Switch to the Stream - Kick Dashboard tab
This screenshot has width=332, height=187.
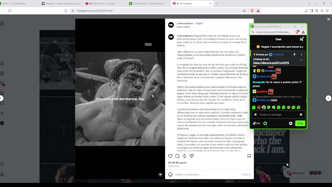click(x=19, y=4)
